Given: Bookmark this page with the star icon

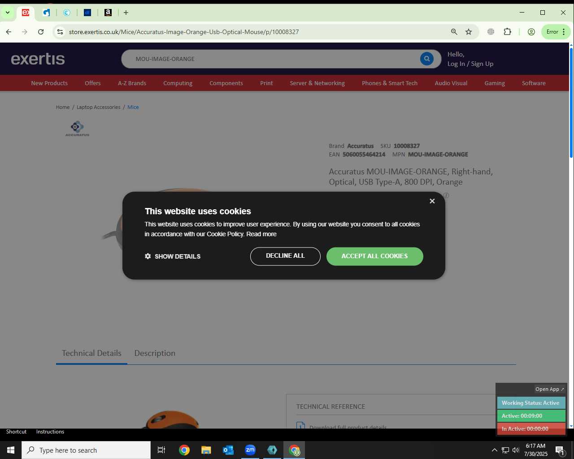Looking at the screenshot, I should (x=469, y=32).
